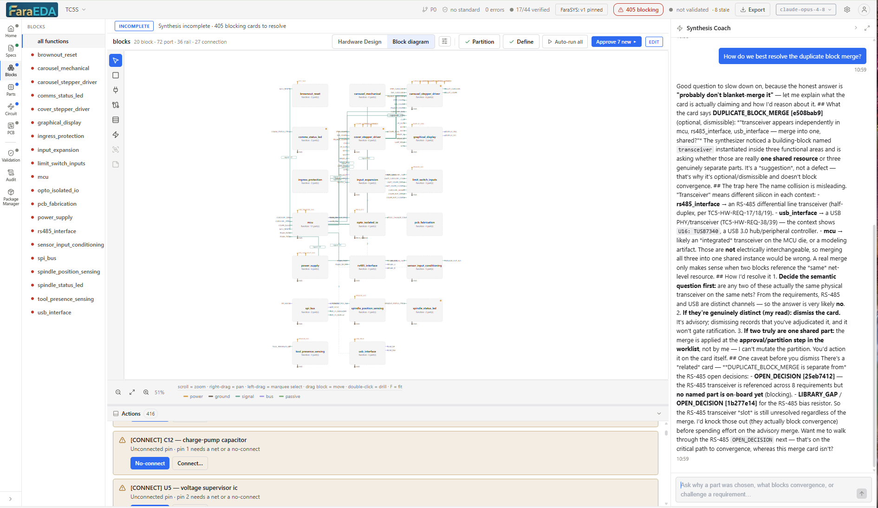The image size is (878, 508).
Task: Open the Validation sidebar icon
Action: pyautogui.click(x=11, y=156)
